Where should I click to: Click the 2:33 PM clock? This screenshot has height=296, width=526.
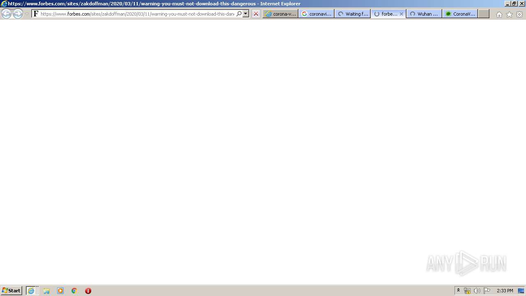[x=505, y=291]
